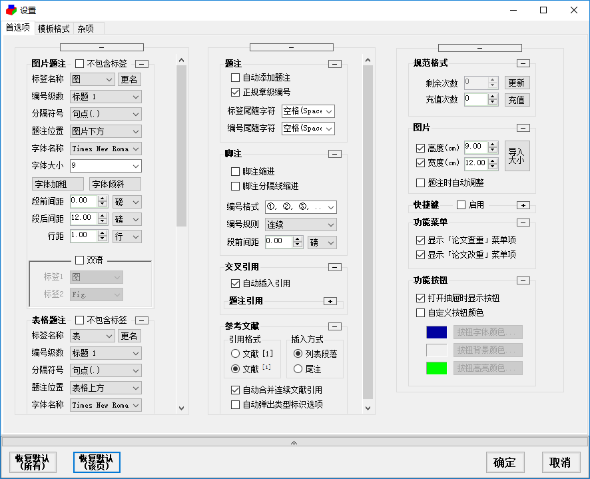
Task: Collapse the 参考文献 section
Action: pos(335,326)
